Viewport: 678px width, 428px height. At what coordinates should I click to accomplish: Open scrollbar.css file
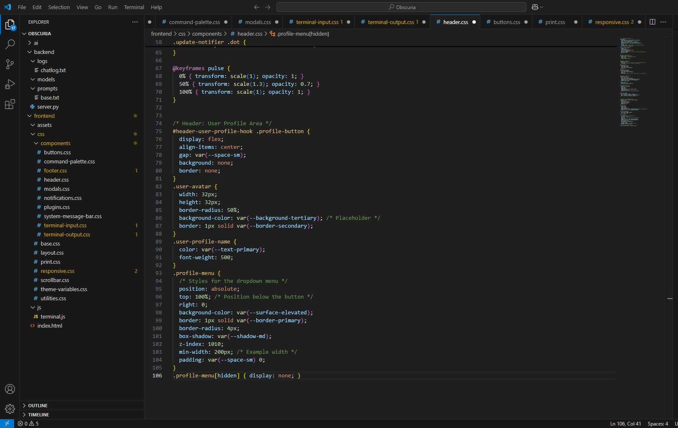click(x=82, y=280)
